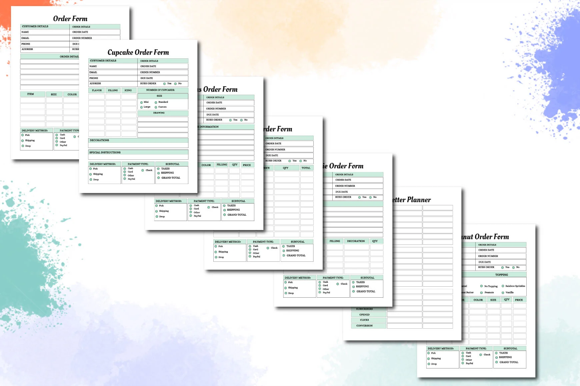The height and width of the screenshot is (386, 580).
Task: Click the Special Instructions box on Cupcake form
Action: (138, 157)
